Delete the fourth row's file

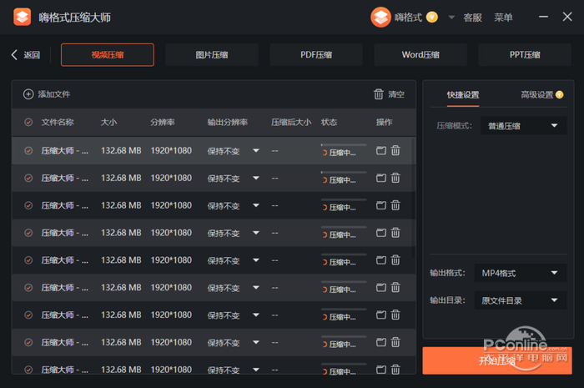395,233
